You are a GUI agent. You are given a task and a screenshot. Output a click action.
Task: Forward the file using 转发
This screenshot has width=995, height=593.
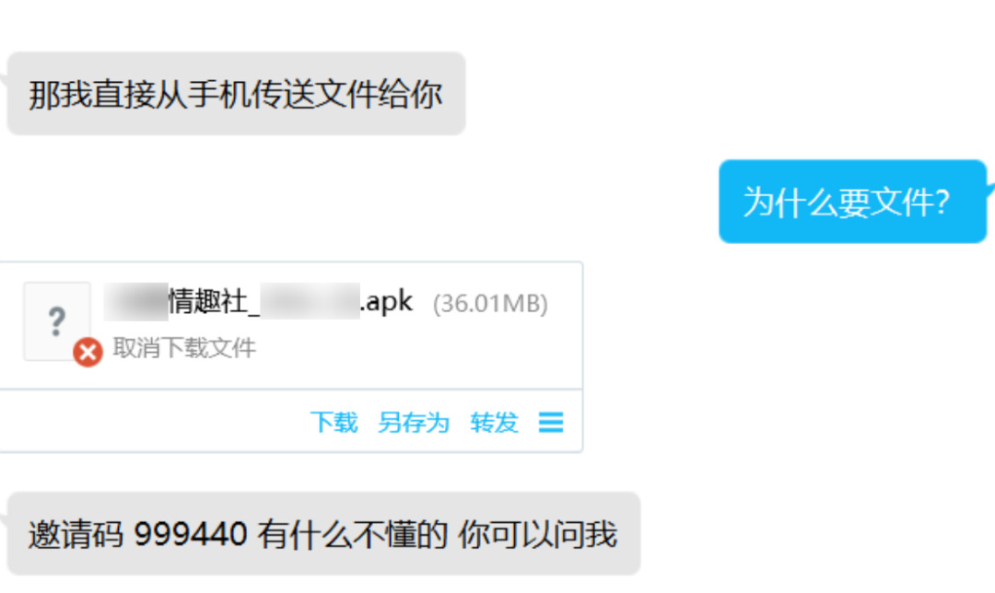[494, 423]
